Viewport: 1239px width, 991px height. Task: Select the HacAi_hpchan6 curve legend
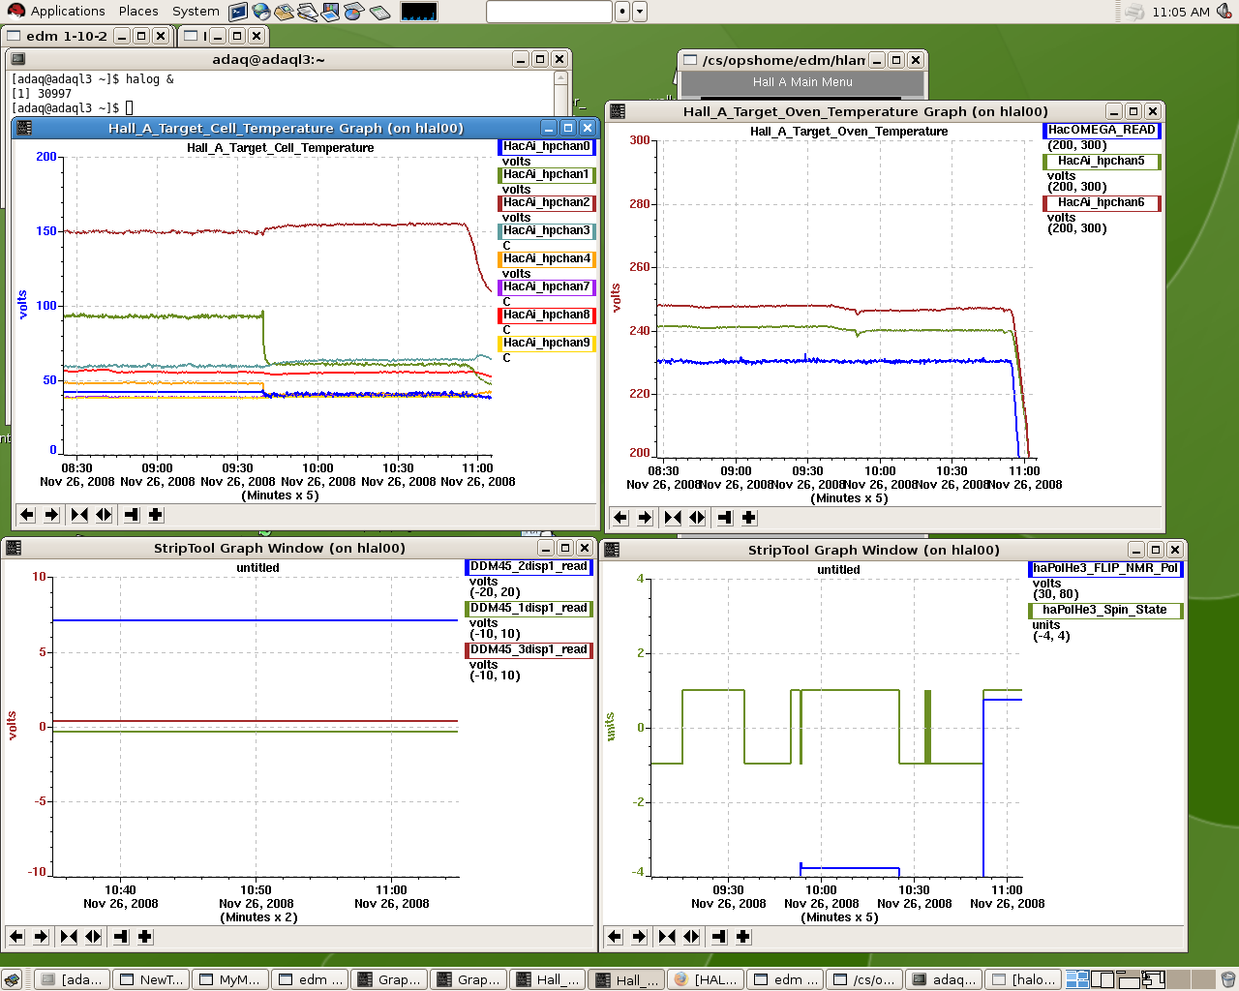click(x=1102, y=203)
